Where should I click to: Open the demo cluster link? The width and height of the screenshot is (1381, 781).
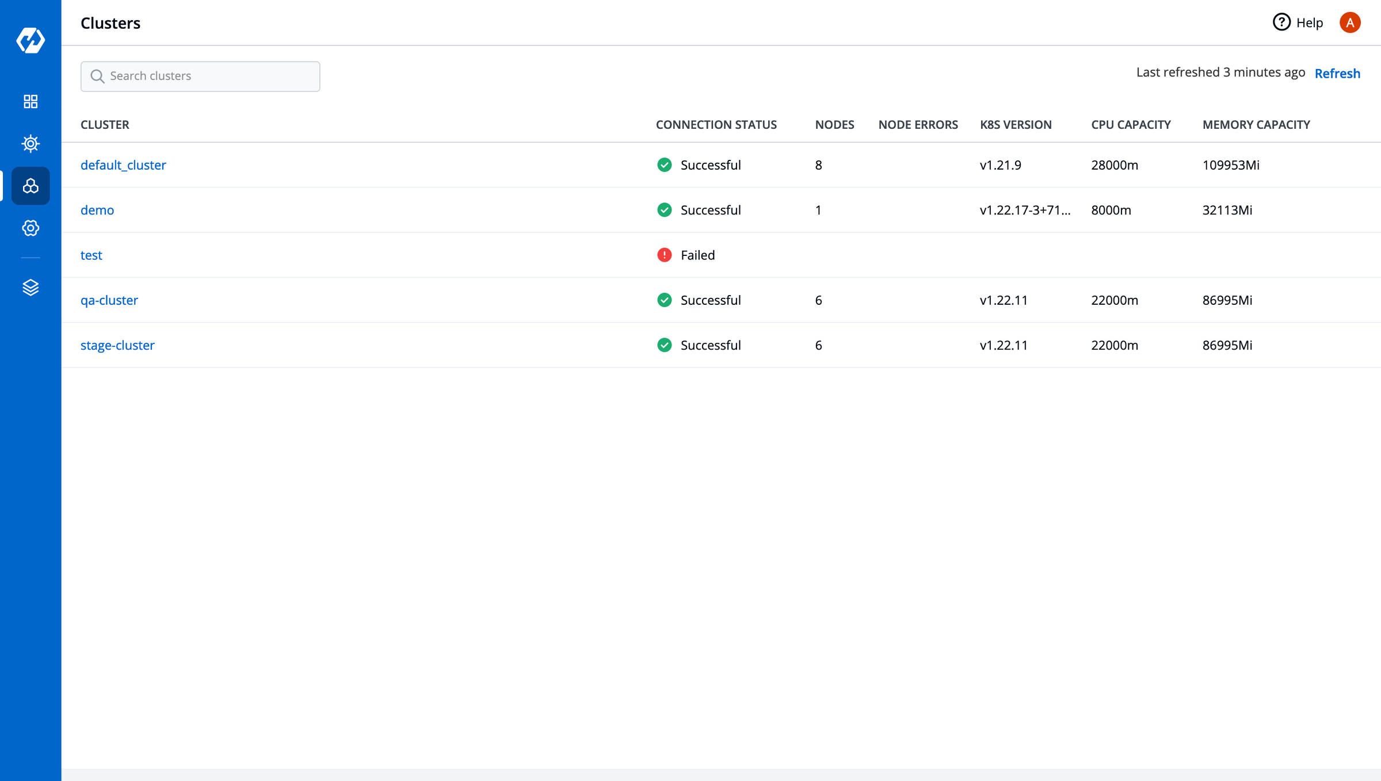[97, 210]
